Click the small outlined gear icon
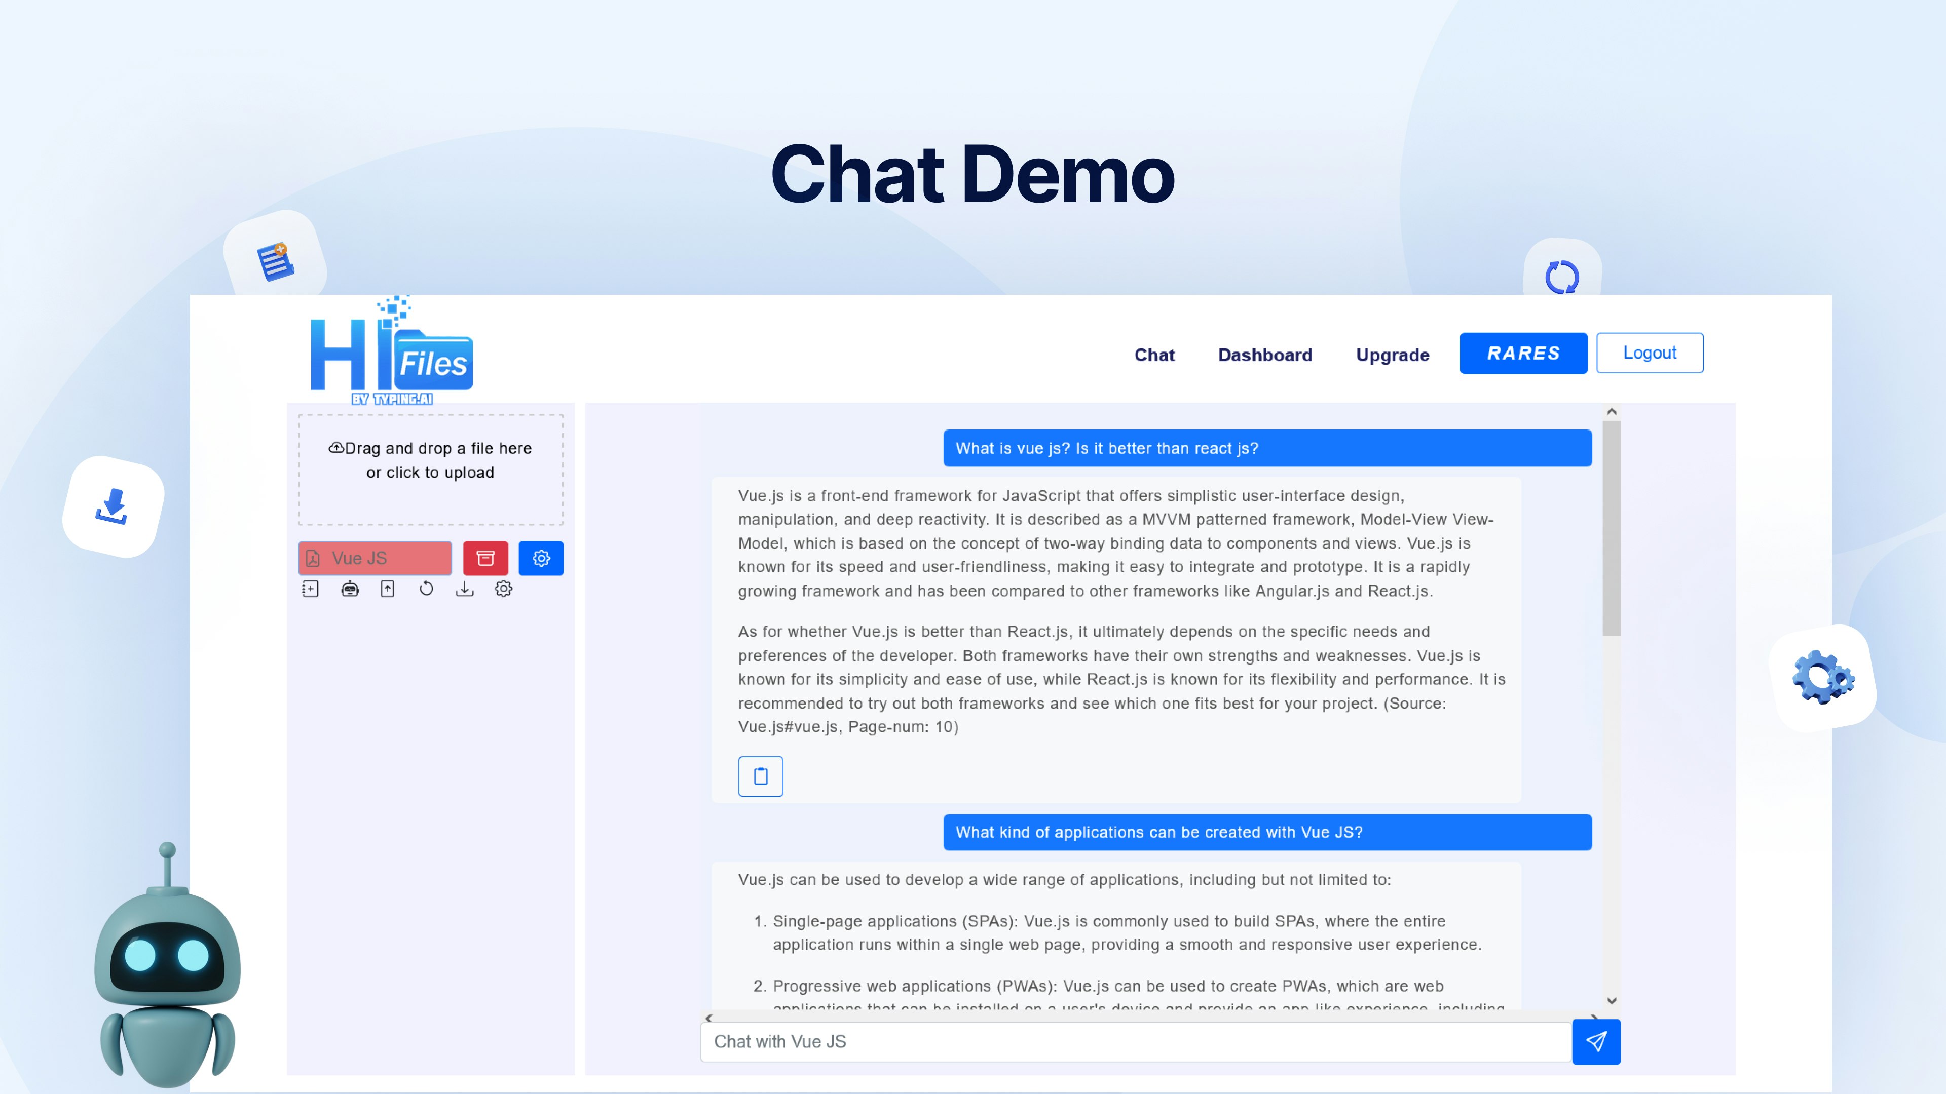The height and width of the screenshot is (1094, 1946). (x=503, y=589)
